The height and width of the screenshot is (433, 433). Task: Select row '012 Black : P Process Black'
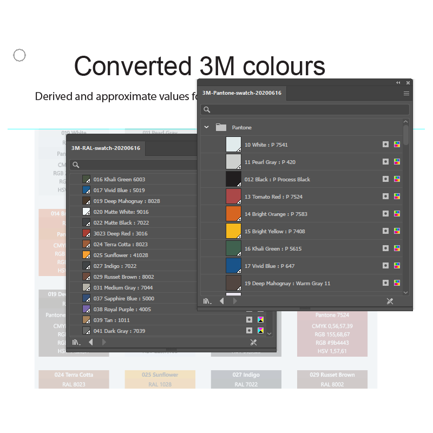(301, 179)
